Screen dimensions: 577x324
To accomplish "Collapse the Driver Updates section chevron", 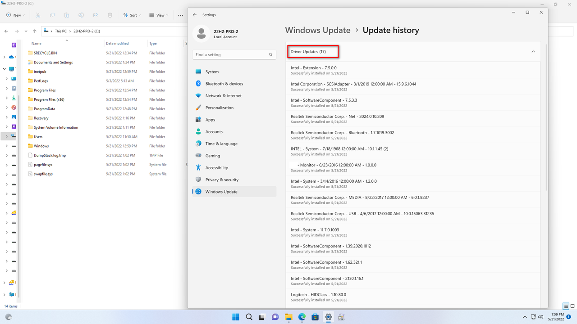I will pos(533,52).
